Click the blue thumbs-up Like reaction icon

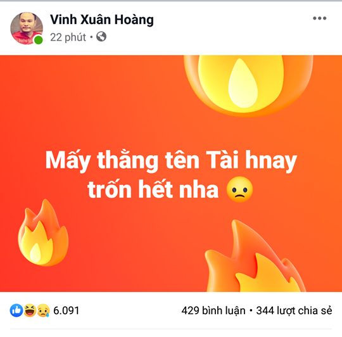coord(16,310)
